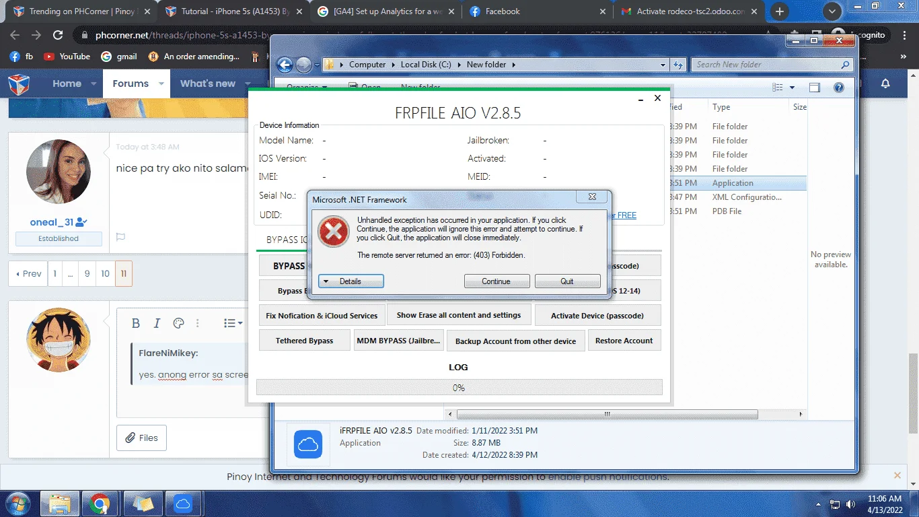The height and width of the screenshot is (517, 919).
Task: Click Local Disk (C:) in breadcrumb
Action: click(426, 65)
